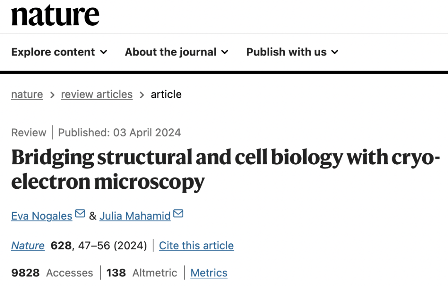Screen dimensions: 448x286
Task: Click the email envelope icon next to Eva Nogales
Action: pyautogui.click(x=80, y=213)
